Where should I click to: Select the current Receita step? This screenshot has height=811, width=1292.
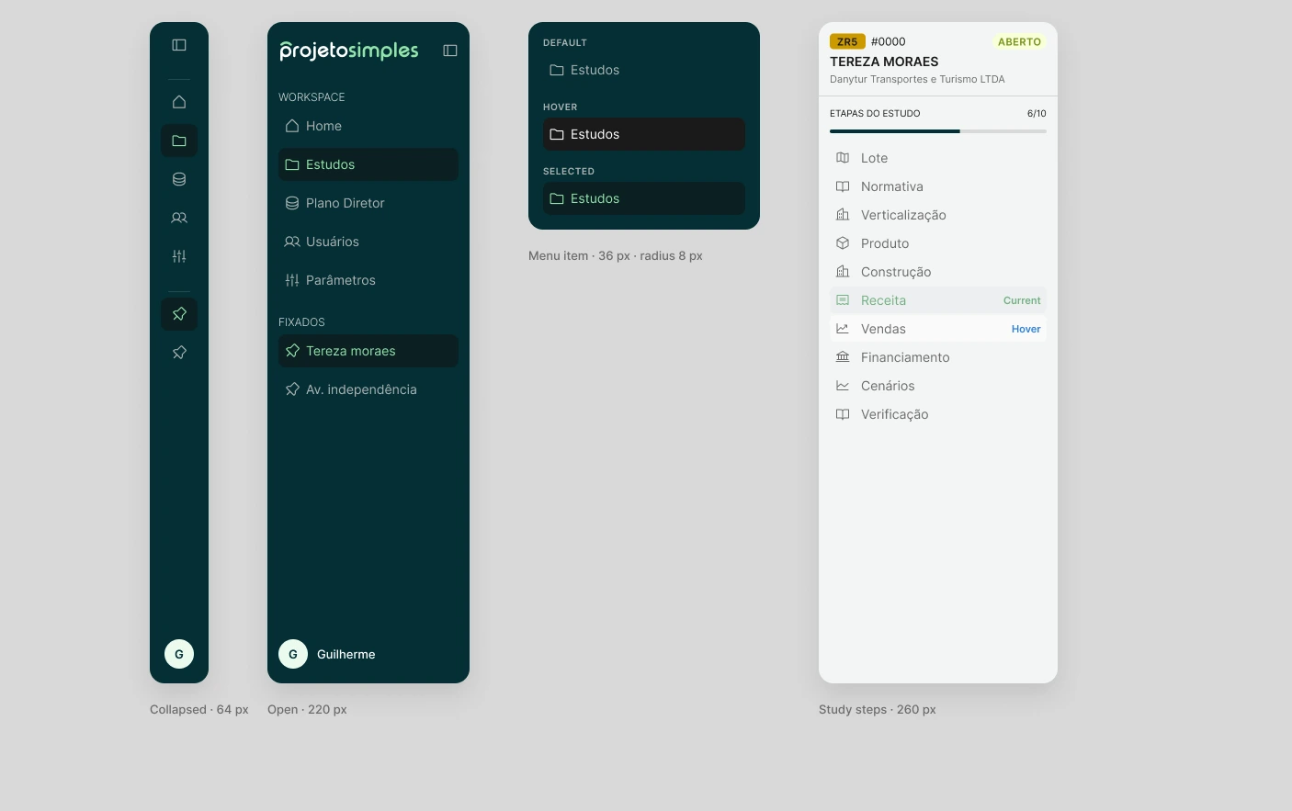pyautogui.click(x=938, y=300)
